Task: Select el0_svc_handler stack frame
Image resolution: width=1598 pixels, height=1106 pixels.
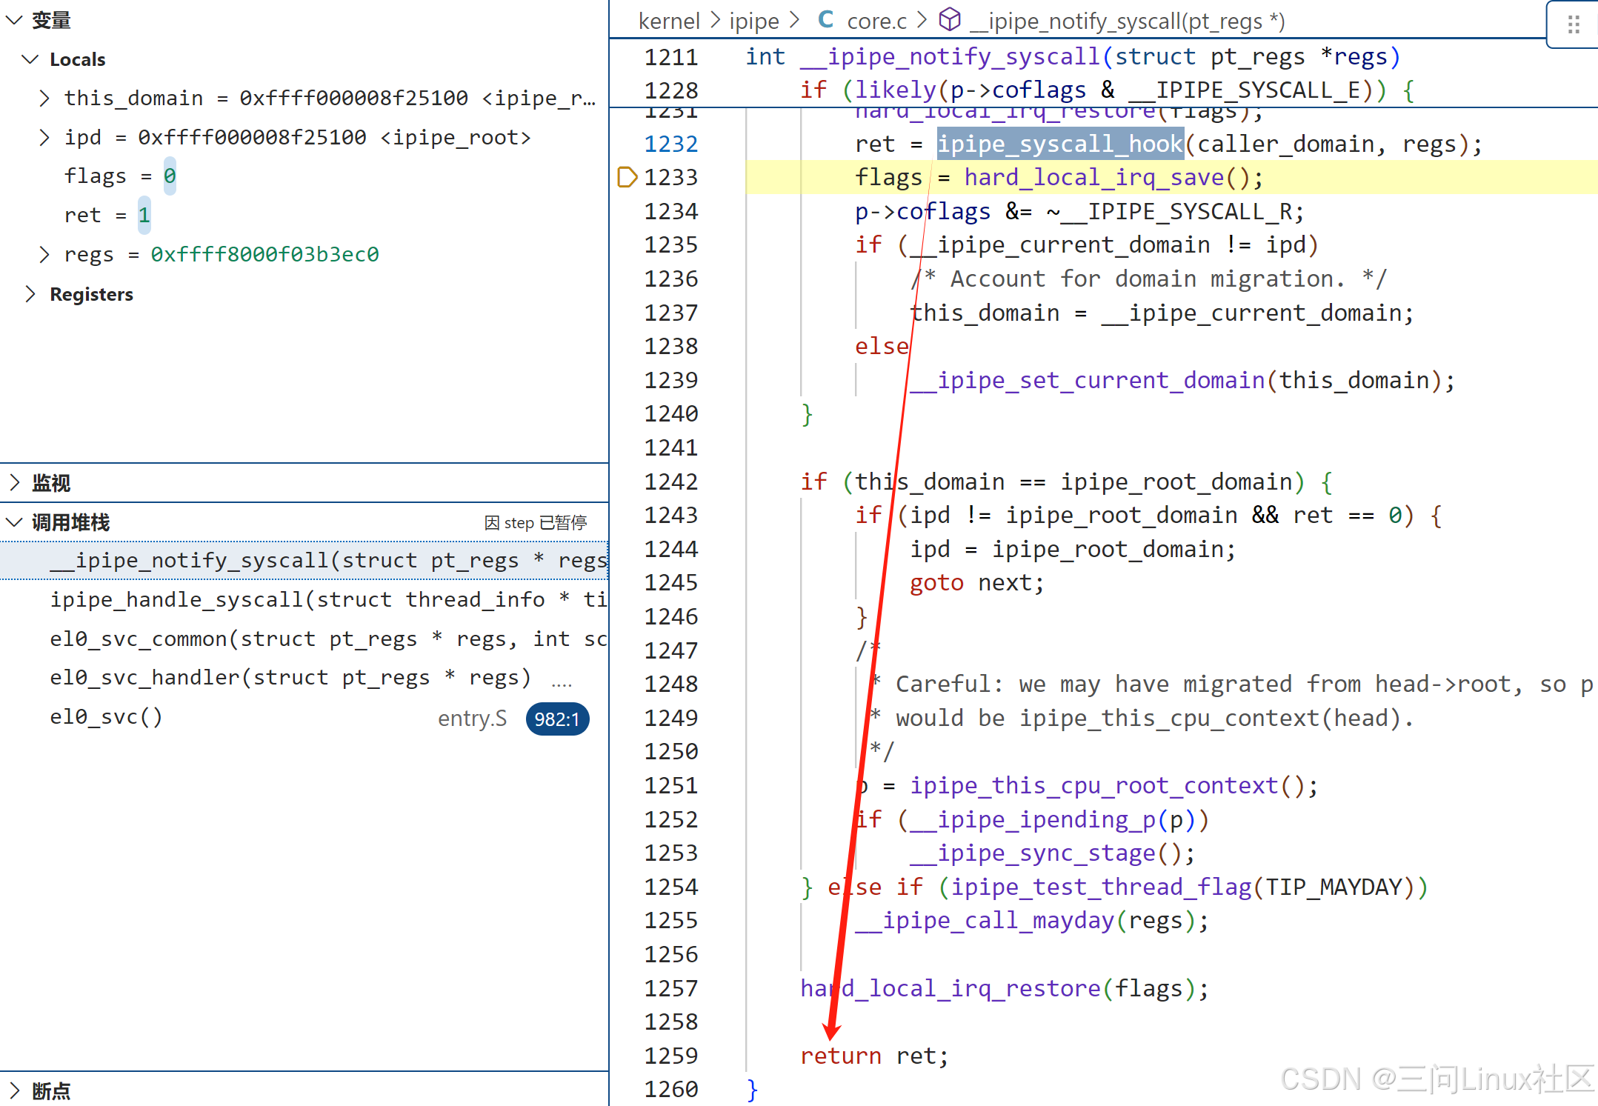Action: (289, 678)
